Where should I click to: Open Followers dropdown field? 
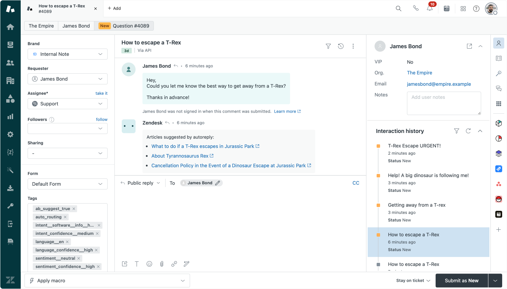(x=68, y=128)
